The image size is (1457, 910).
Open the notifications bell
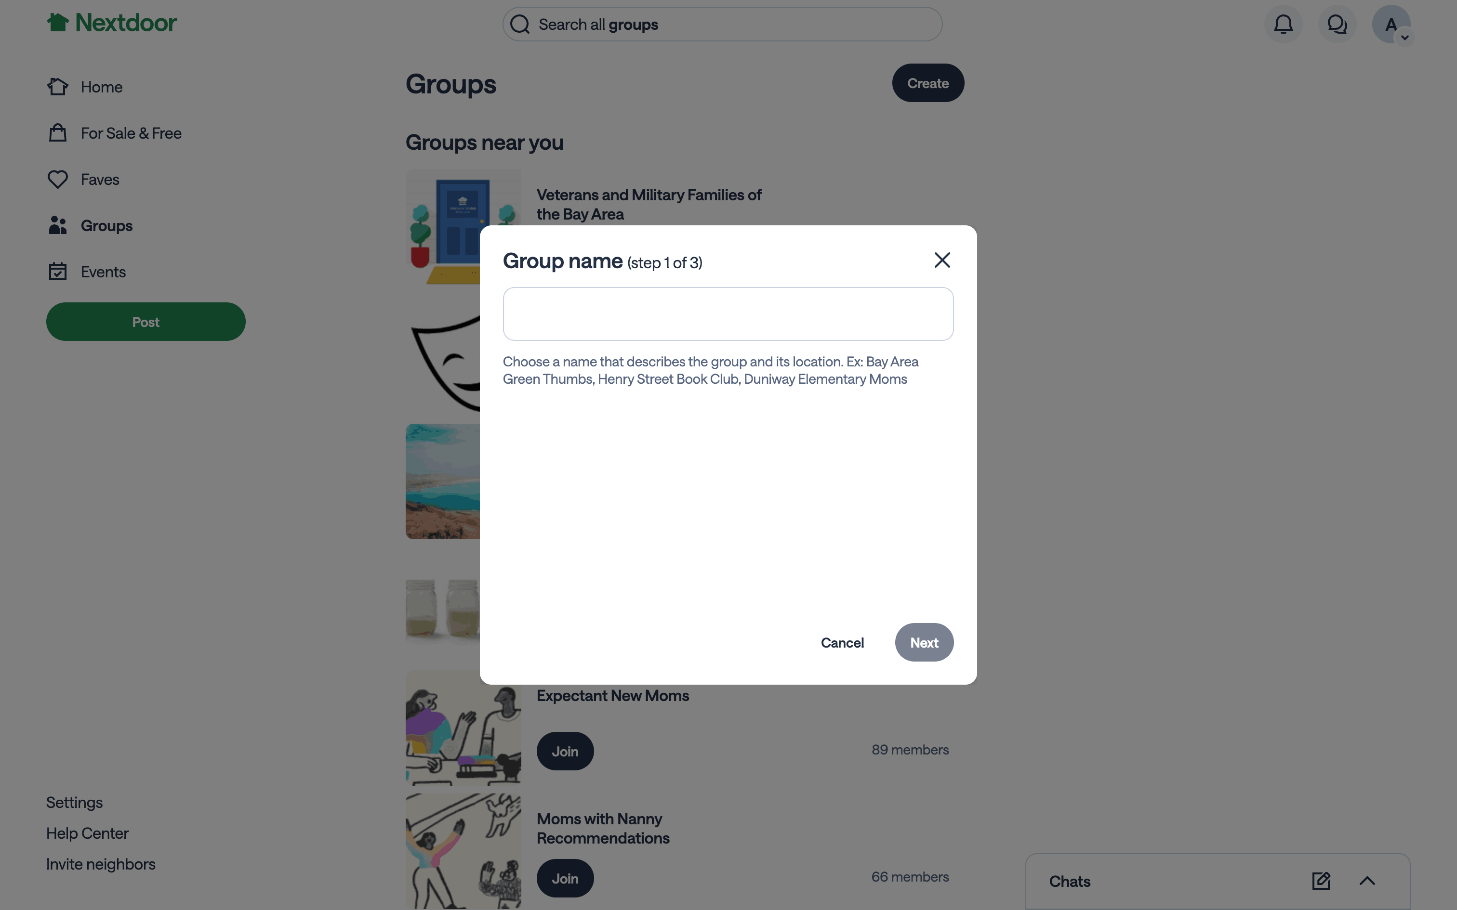(x=1283, y=24)
